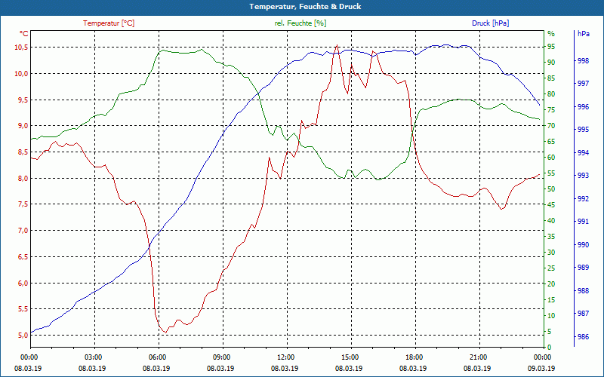The width and height of the screenshot is (604, 377).
Task: Click the blue "hPa" axis unit label
Action: 583,34
